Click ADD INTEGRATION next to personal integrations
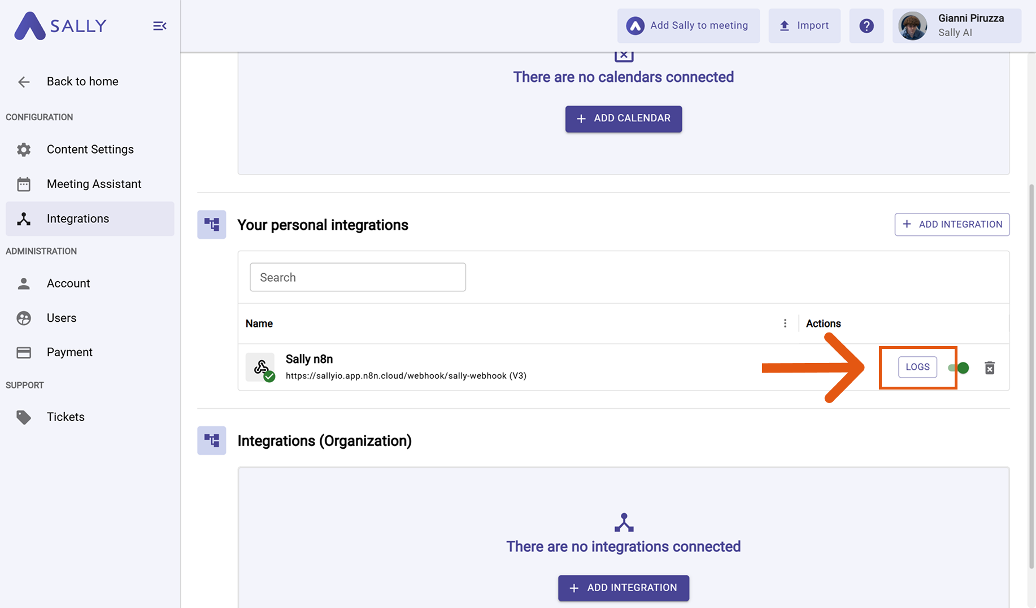The height and width of the screenshot is (608, 1036). point(952,225)
